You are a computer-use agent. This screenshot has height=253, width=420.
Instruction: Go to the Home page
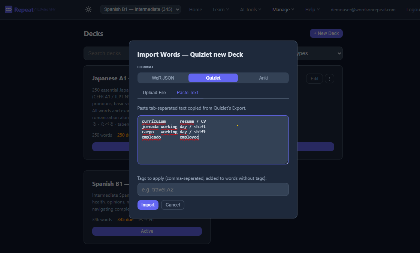click(196, 10)
